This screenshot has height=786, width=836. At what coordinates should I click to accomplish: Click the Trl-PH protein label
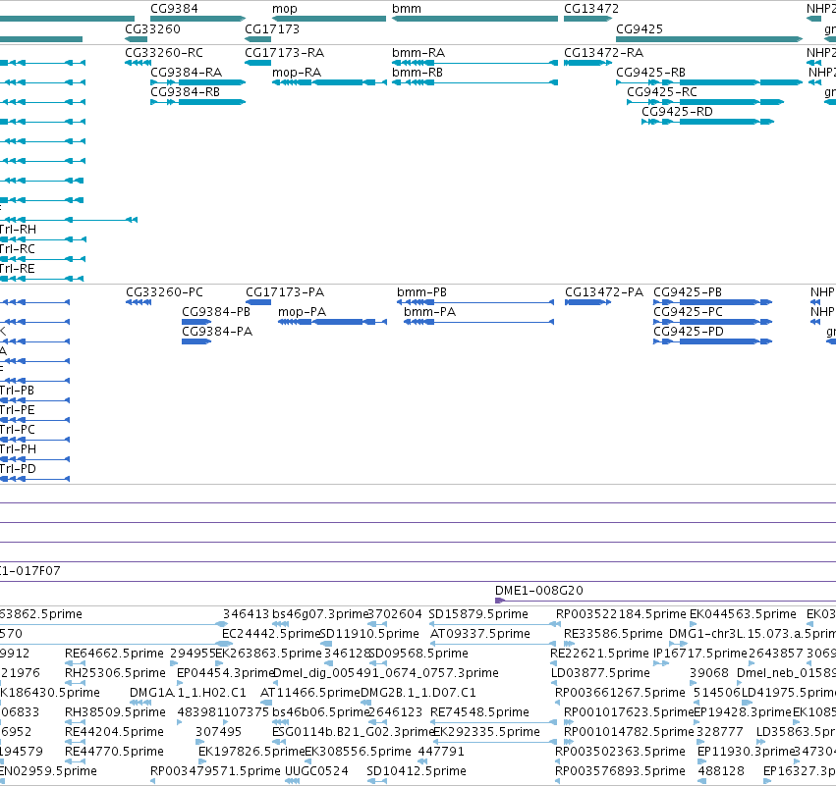pos(18,449)
